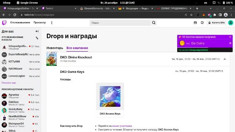Click the DKO Game Keys heading

tap(72, 72)
